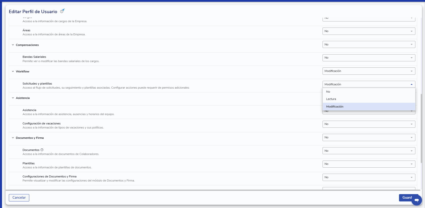The width and height of the screenshot is (425, 208).
Task: Click the vertical scrollbar of the dialog
Action: (421, 128)
